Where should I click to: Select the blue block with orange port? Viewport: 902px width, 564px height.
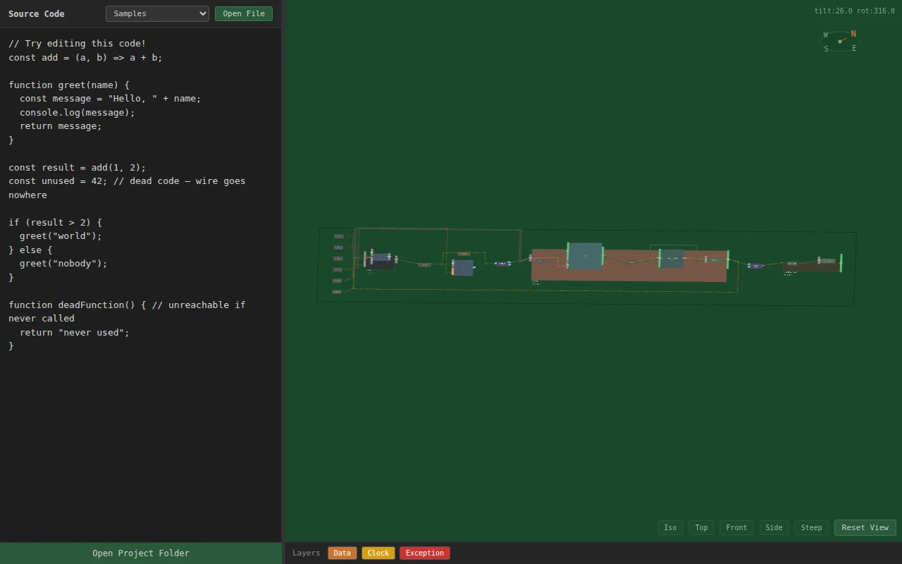pos(463,268)
